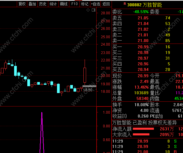Select 卖一 price 21.00
This screenshot has width=183, height=153.
click(x=143, y=41)
